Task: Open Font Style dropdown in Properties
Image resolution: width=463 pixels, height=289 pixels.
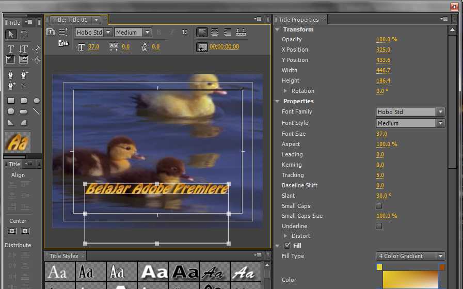Action: [x=441, y=123]
